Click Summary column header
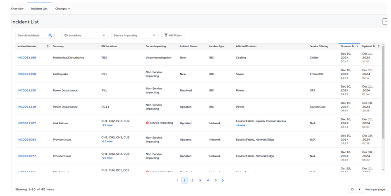The image size is (391, 196). (x=58, y=46)
